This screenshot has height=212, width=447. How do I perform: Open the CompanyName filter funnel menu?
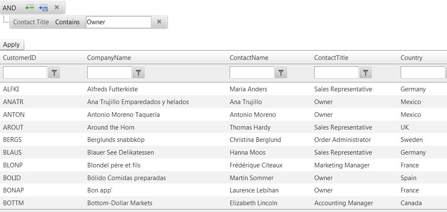pos(138,73)
